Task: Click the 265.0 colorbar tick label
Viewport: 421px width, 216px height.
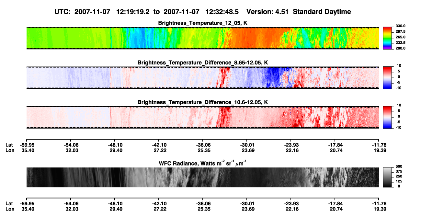Action: tap(401, 37)
